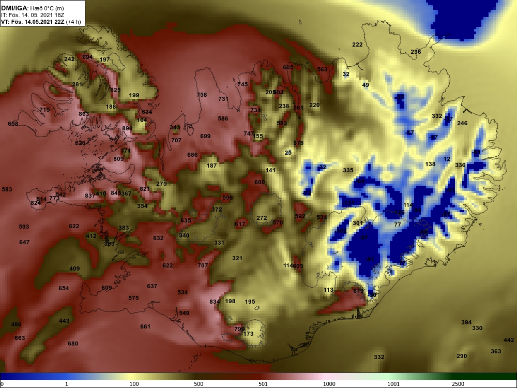The width and height of the screenshot is (517, 388).
Task: Pick the map value '321'
Action: click(x=237, y=258)
